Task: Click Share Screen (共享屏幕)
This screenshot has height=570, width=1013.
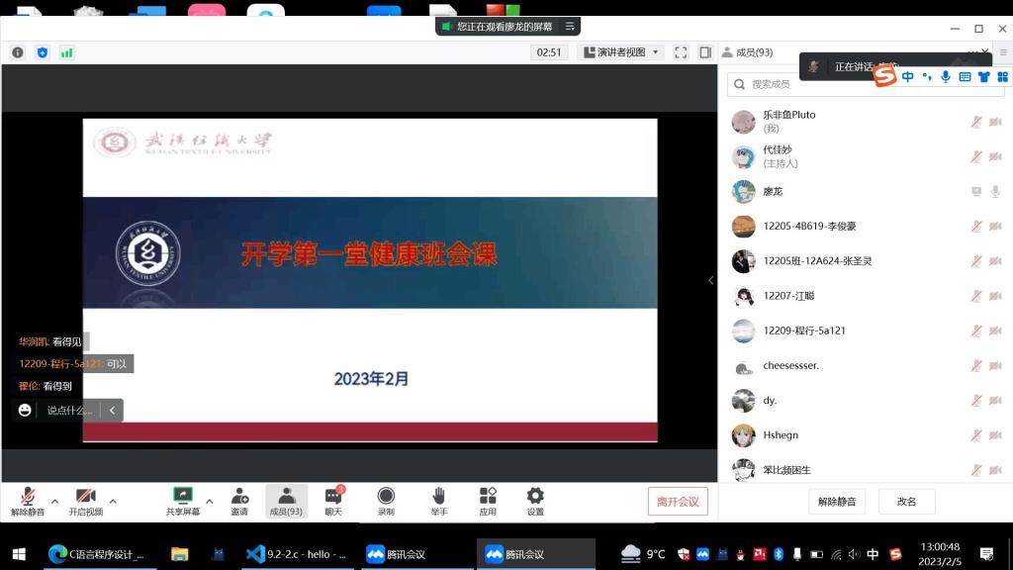Action: coord(182,501)
